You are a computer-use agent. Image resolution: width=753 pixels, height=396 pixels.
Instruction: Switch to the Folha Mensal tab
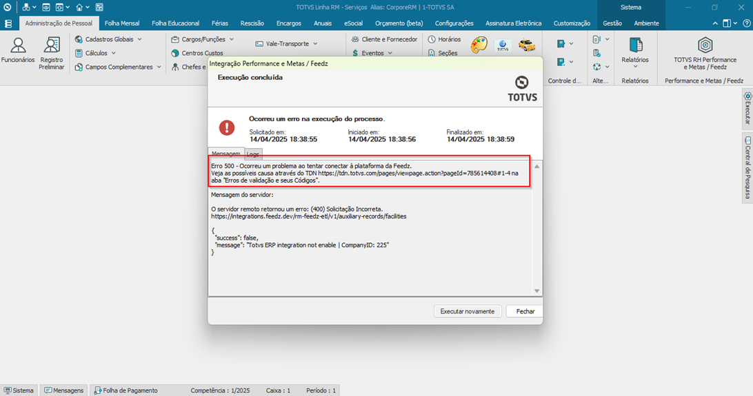[x=122, y=23]
